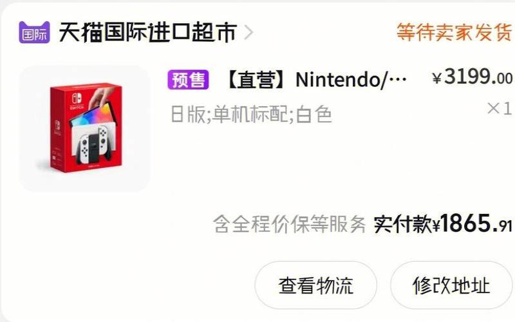The image size is (515, 322).
Task: Click the ¥3199.00 item price
Action: [472, 77]
